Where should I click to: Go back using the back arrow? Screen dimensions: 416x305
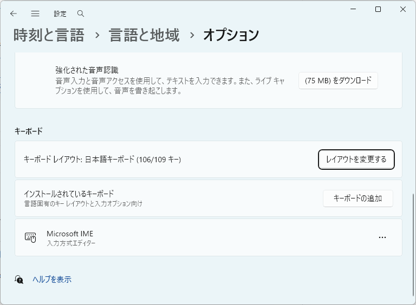click(14, 14)
